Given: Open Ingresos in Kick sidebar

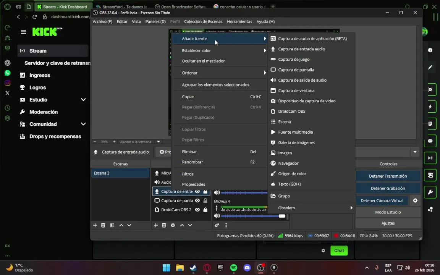Looking at the screenshot, I should coord(40,76).
